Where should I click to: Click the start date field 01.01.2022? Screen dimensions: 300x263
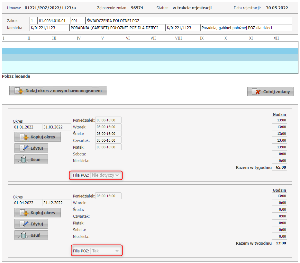[28, 127]
